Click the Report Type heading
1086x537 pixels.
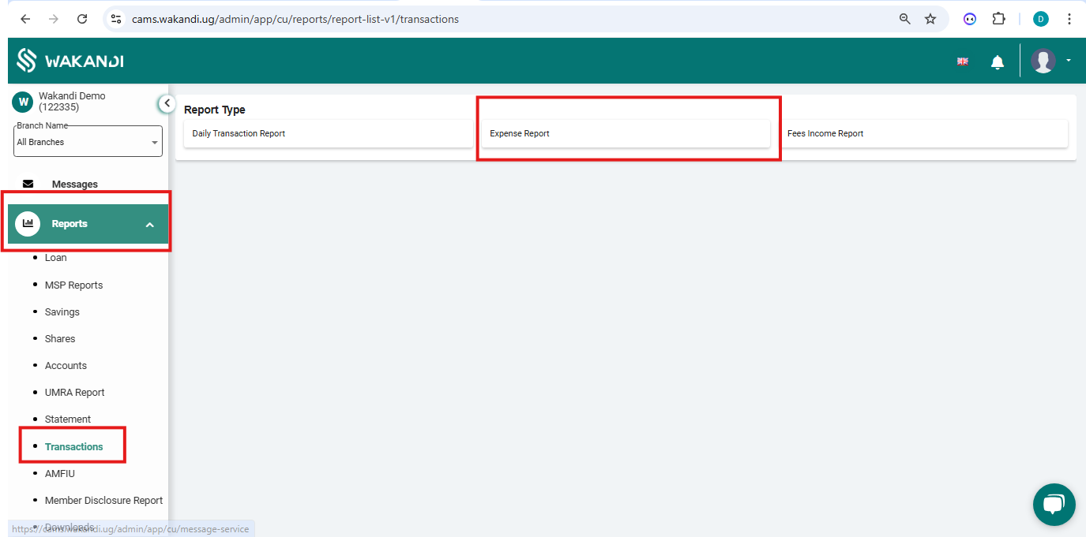[215, 110]
